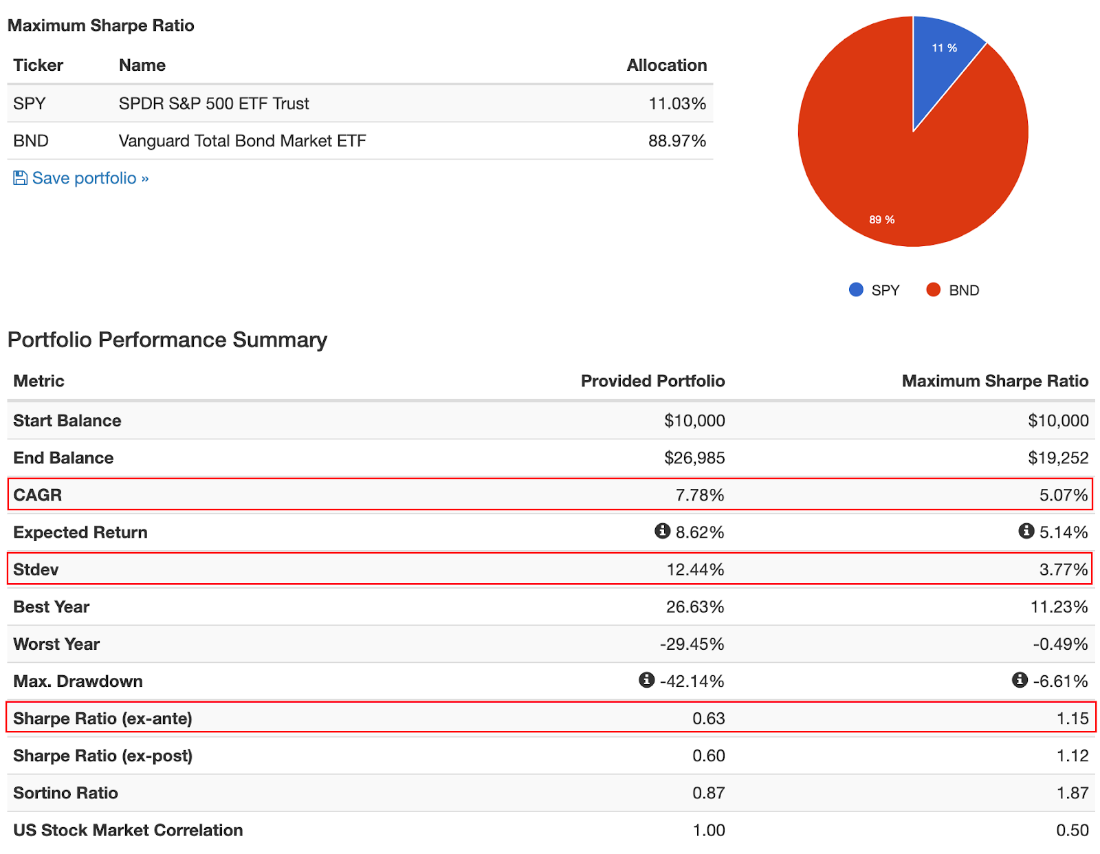Select the BND ticker cell
This screenshot has width=1100, height=854.
(31, 141)
